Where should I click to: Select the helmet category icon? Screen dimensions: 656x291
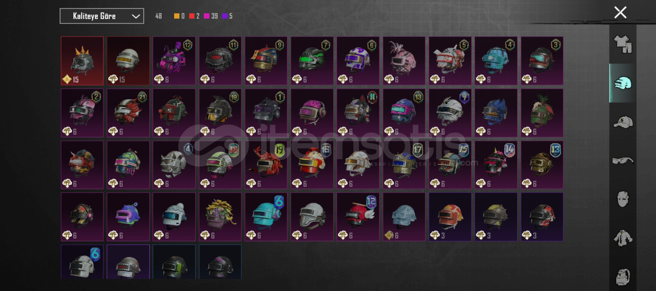(x=623, y=83)
